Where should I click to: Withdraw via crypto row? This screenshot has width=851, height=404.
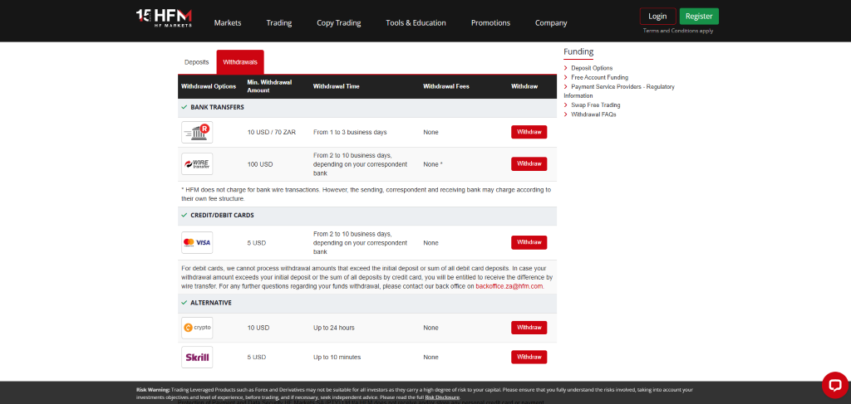coord(529,328)
